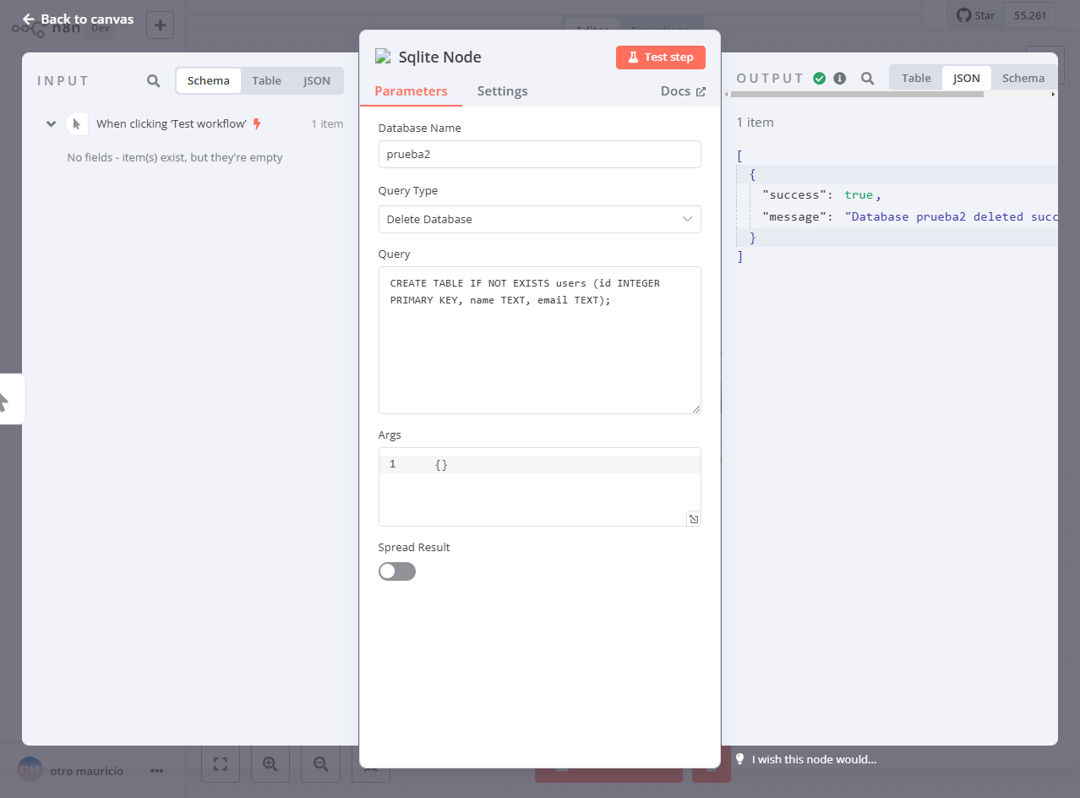
Task: Click the Test step button
Action: click(x=661, y=57)
